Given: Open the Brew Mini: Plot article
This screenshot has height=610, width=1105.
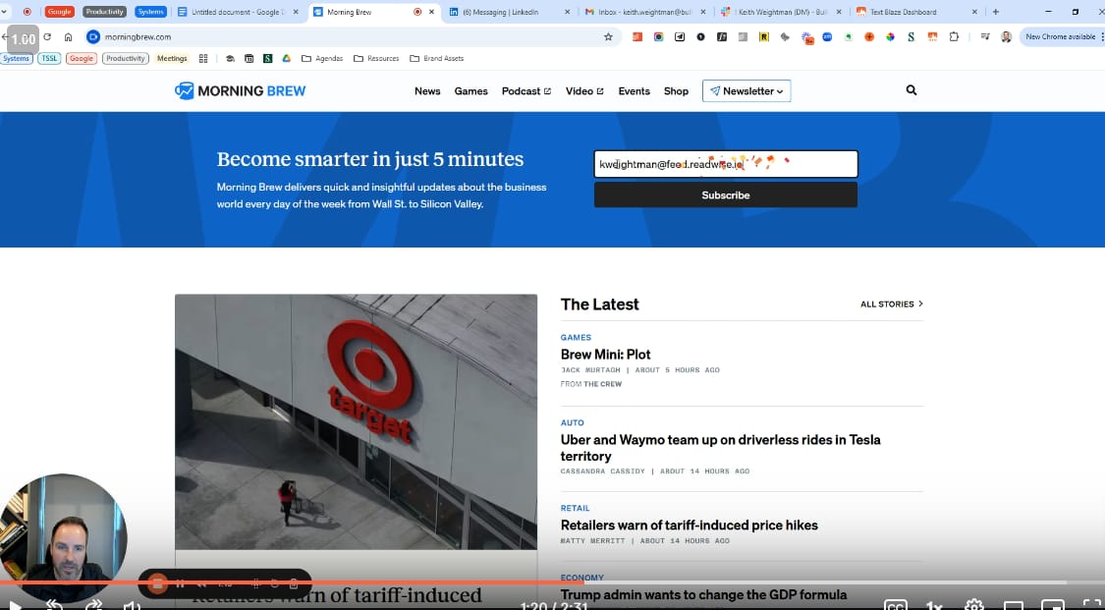Looking at the screenshot, I should click(x=605, y=355).
